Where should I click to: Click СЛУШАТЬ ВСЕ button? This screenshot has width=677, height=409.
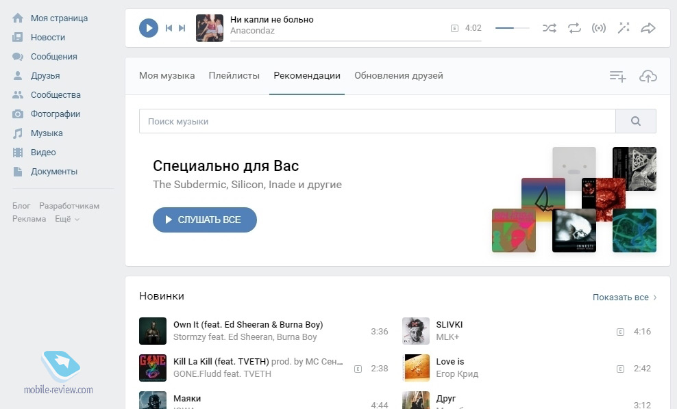coord(205,220)
